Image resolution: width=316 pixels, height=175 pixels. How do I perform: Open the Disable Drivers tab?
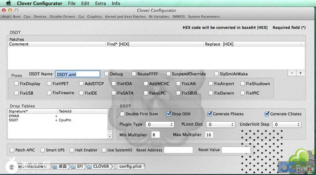tap(62, 17)
